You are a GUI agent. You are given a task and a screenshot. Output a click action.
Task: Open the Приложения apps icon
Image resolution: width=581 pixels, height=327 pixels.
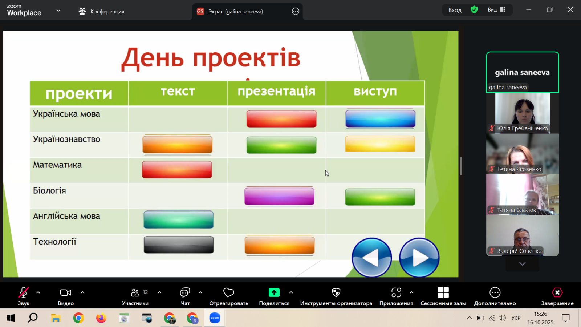pyautogui.click(x=396, y=293)
